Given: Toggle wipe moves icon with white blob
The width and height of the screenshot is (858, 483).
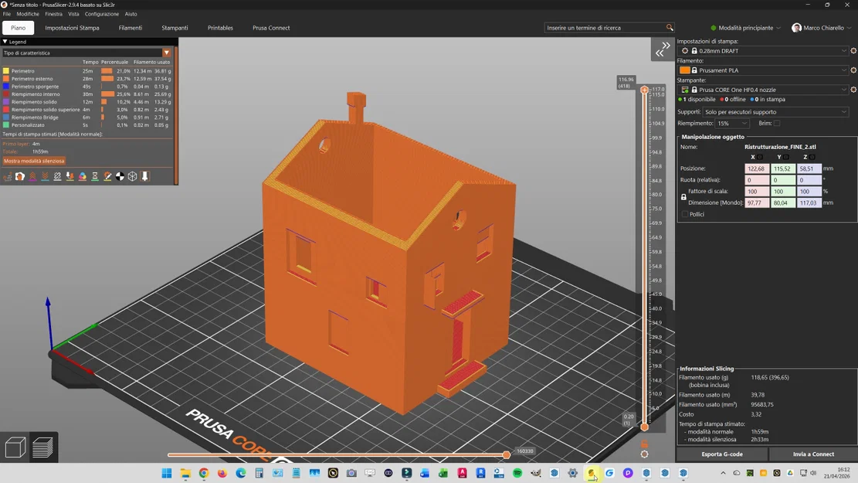Looking at the screenshot, I should point(20,176).
